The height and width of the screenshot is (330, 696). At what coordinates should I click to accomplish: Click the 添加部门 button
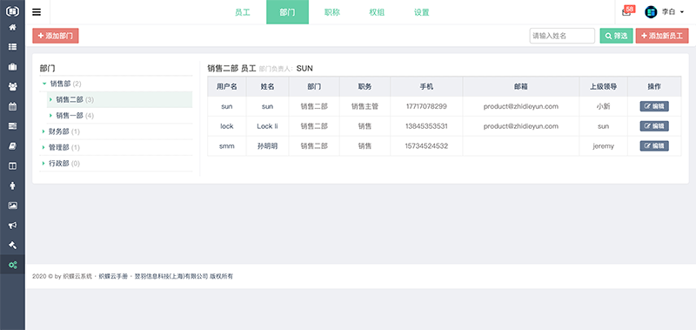[56, 36]
